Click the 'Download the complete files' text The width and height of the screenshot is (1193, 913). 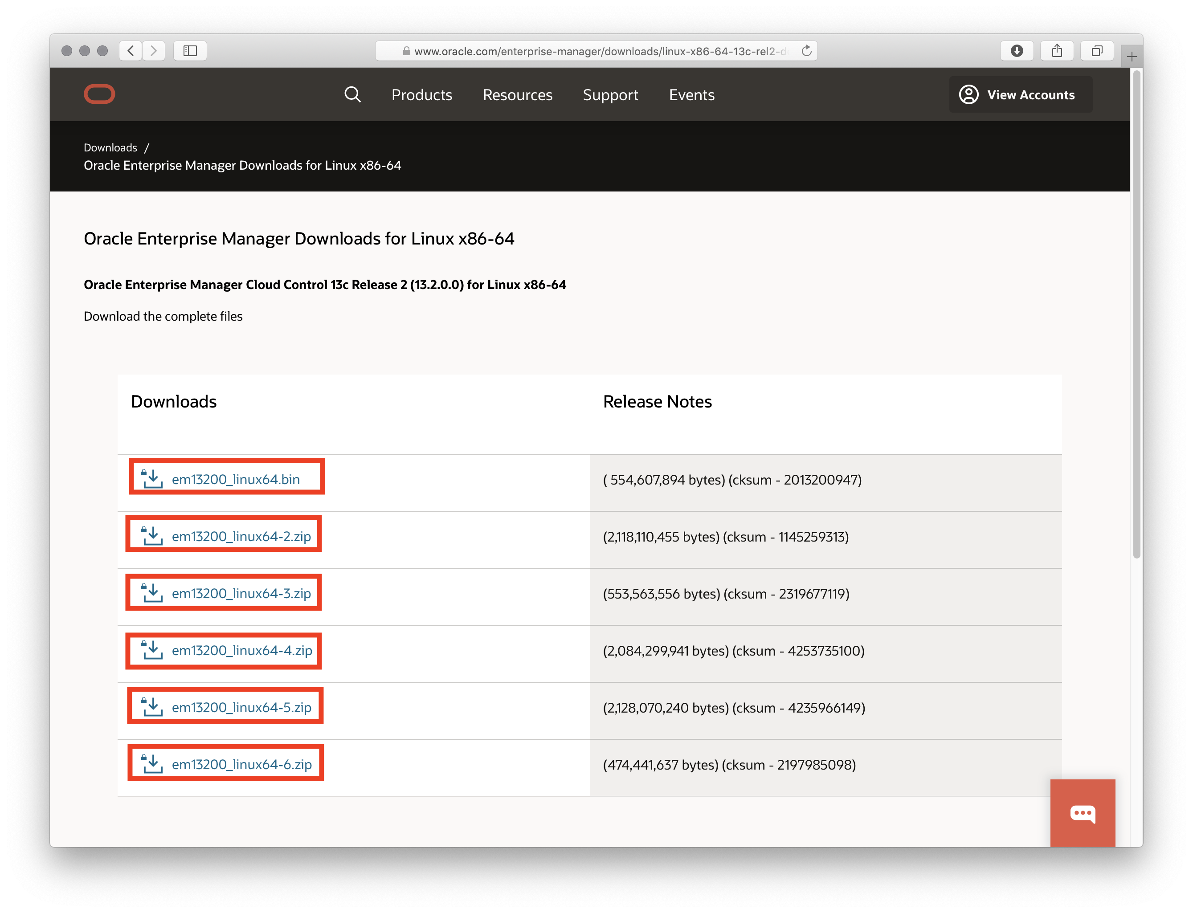(x=163, y=316)
